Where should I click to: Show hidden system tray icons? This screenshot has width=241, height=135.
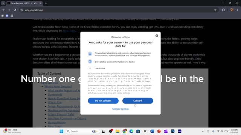[203, 131]
